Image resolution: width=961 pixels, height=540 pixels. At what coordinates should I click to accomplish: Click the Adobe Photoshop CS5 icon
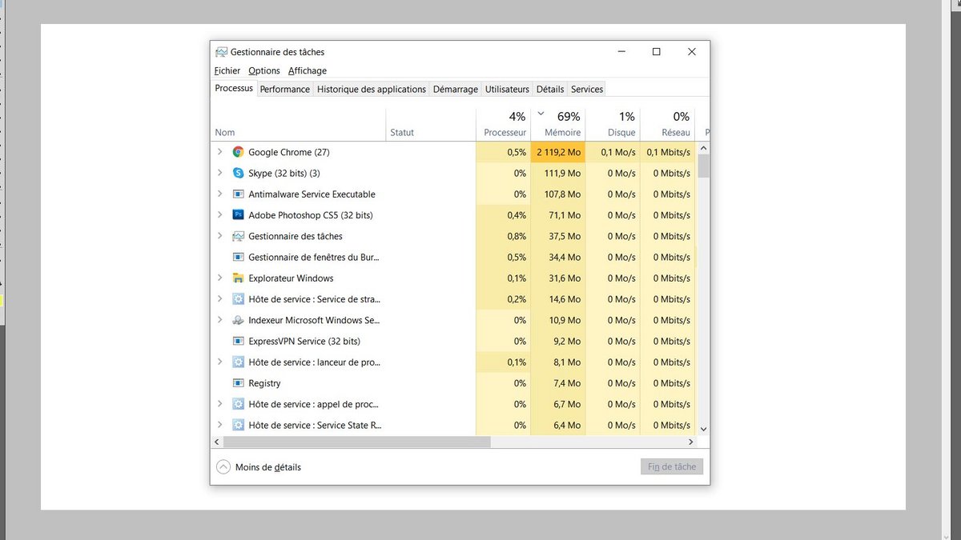point(238,215)
